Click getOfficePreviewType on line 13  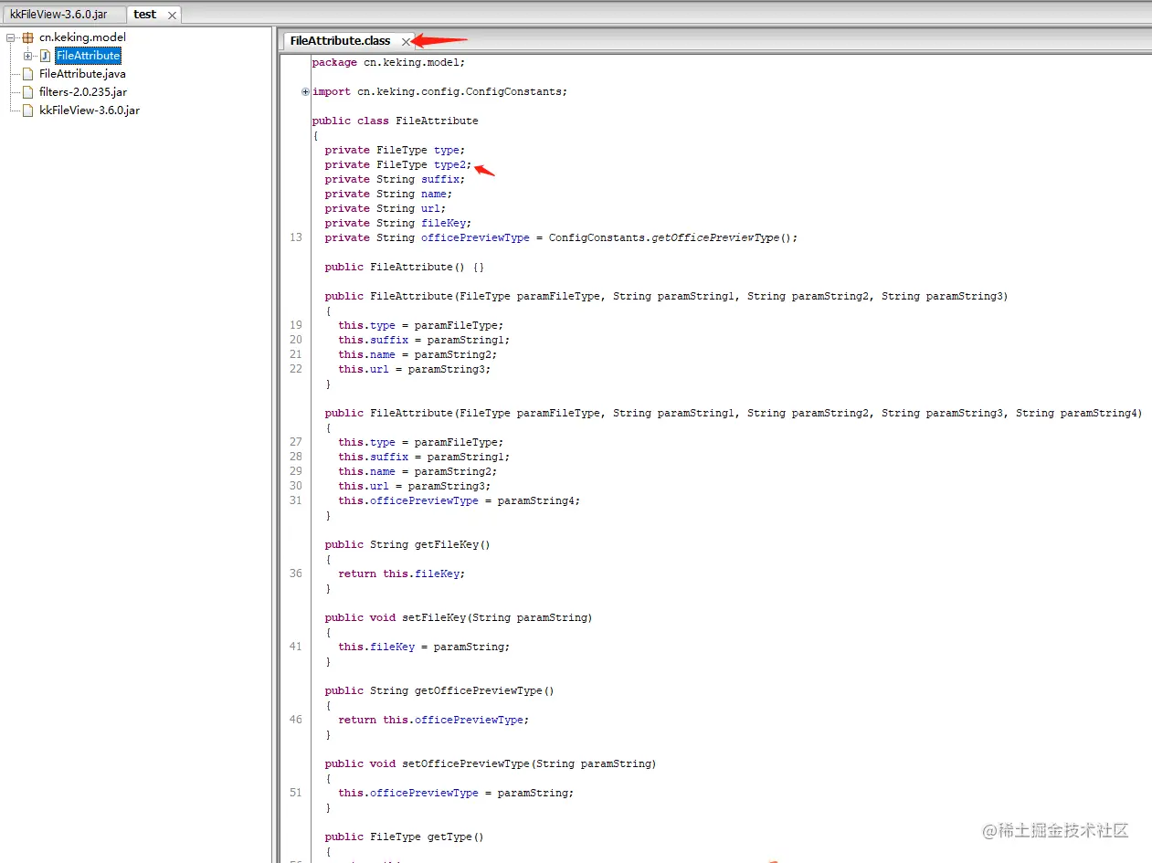(x=715, y=237)
